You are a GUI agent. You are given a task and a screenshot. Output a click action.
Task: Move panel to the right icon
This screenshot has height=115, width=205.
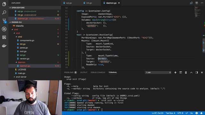click(x=197, y=73)
